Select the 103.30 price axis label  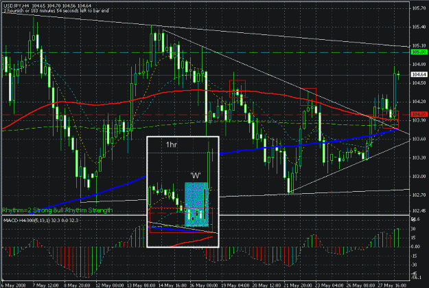pyautogui.click(x=419, y=157)
